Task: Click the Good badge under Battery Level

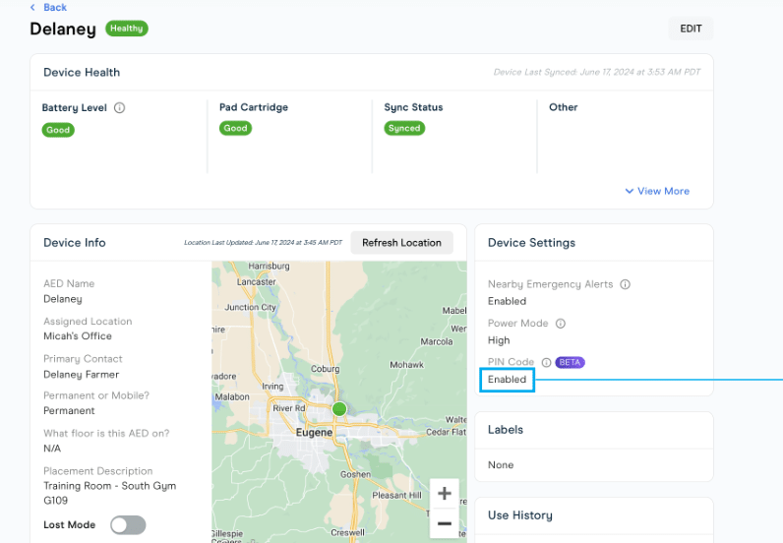Action: 58,130
